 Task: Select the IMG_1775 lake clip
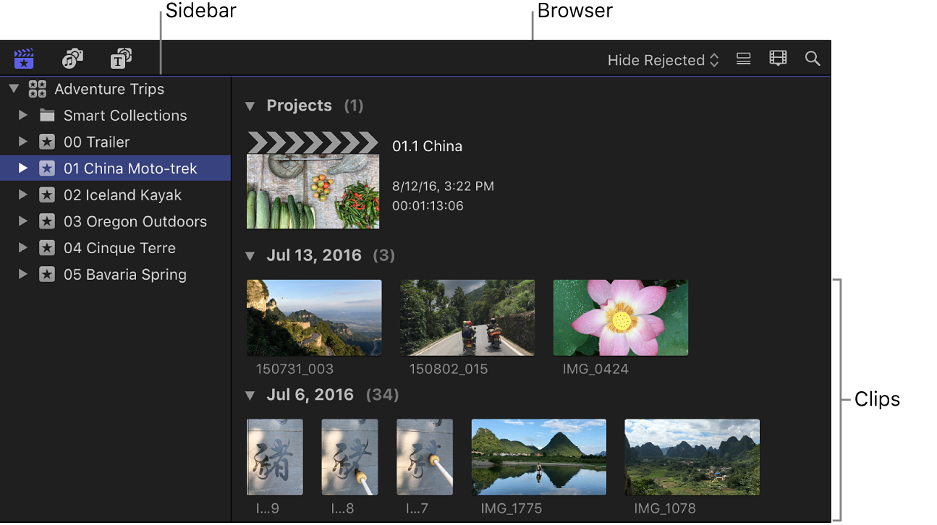coord(538,457)
